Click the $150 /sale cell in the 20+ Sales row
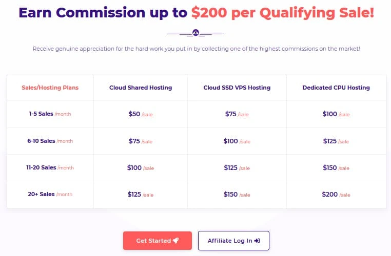391x256 pixels. tap(237, 194)
